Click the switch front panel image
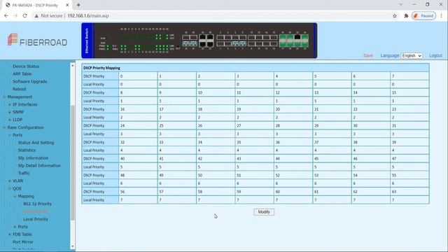Screen dimensions: 448x252 tap(199, 41)
